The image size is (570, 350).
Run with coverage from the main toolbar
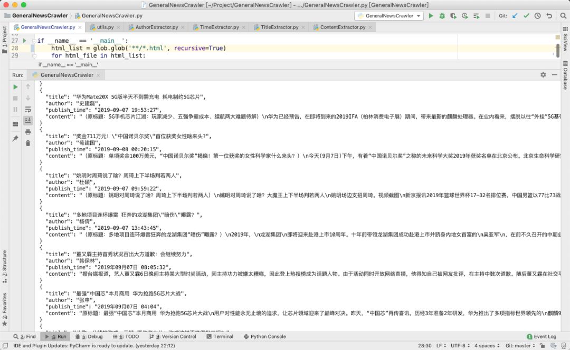(x=453, y=16)
